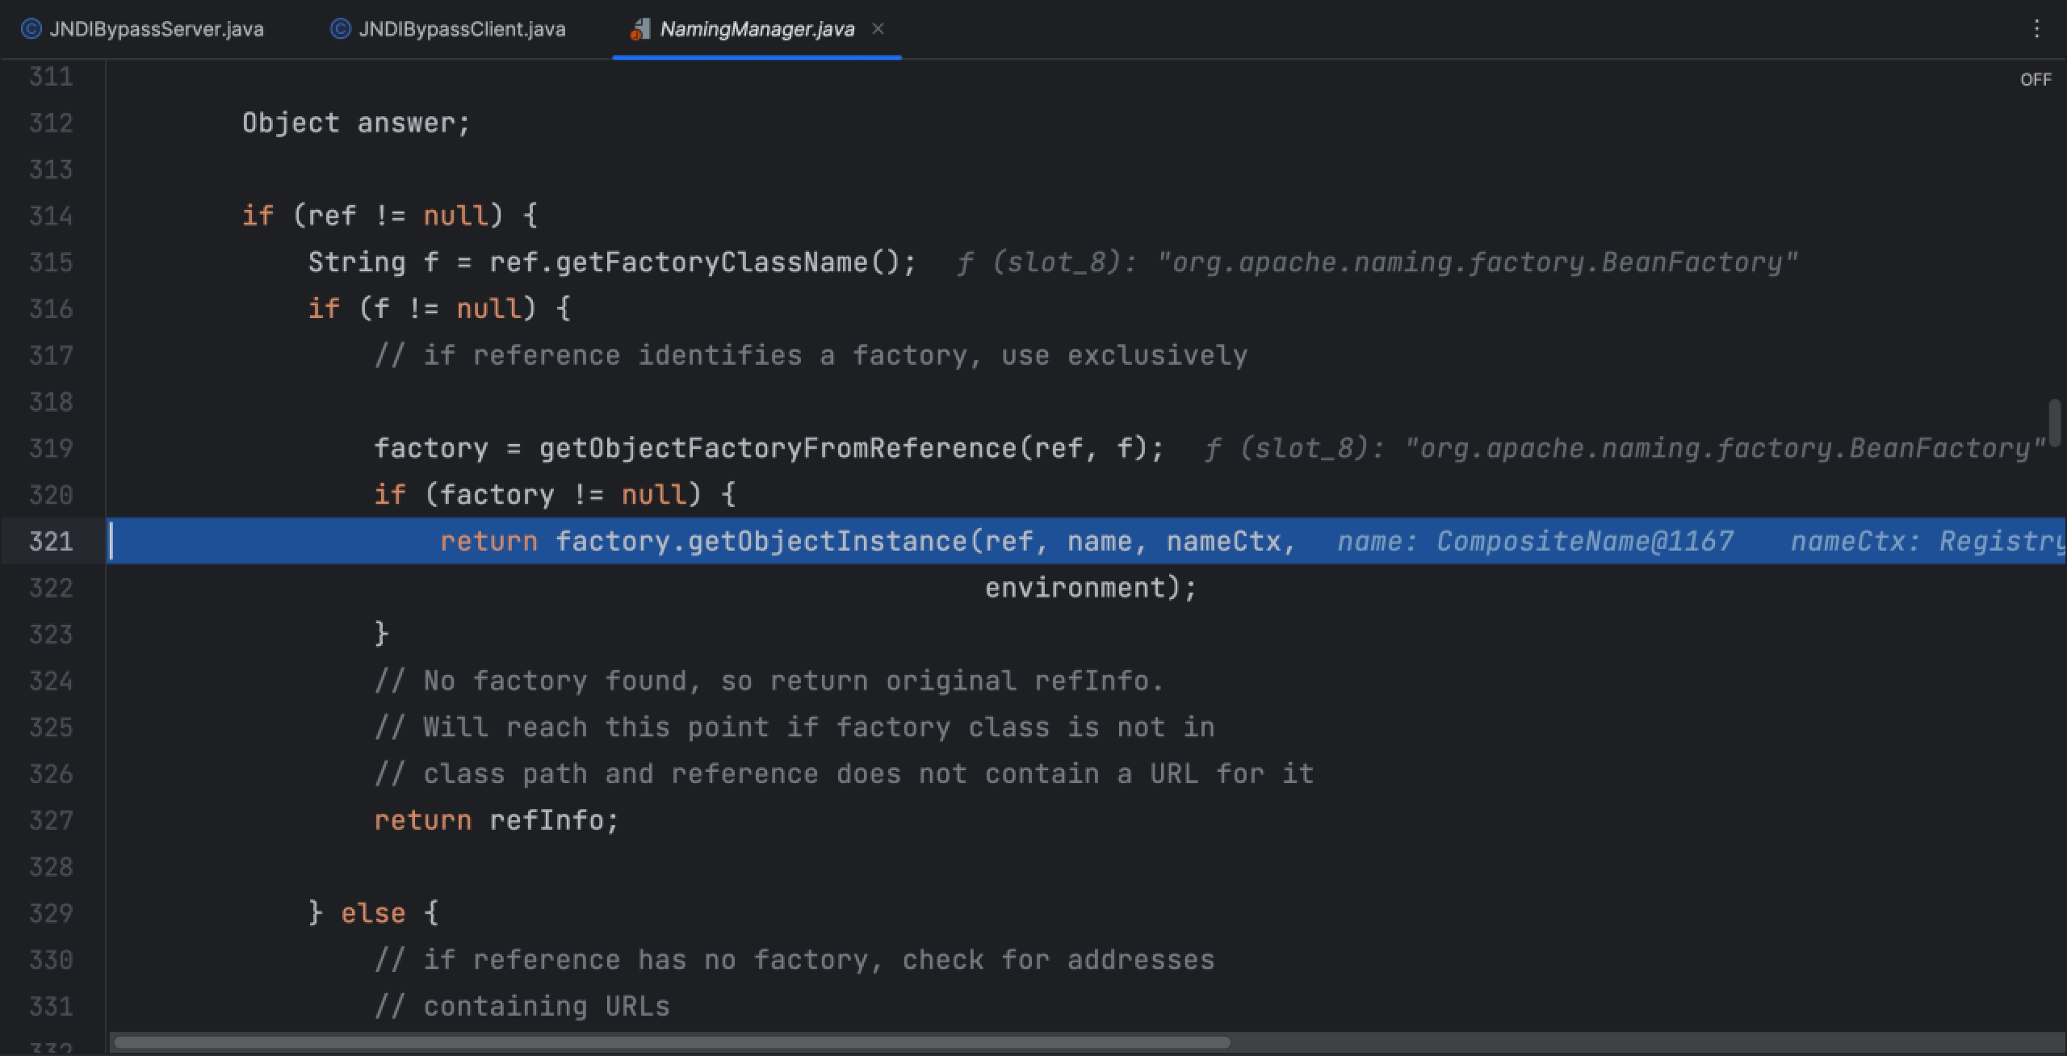Click 'getObjectFactoryFromReference' call
Viewport: 2067px width, 1056px height.
tap(778, 448)
